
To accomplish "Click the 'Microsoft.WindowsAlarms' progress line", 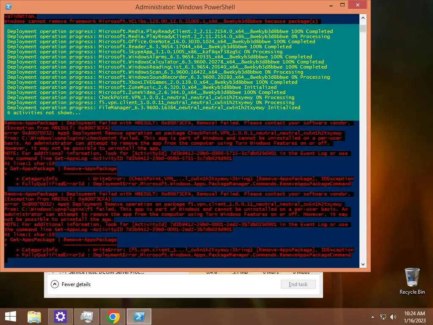I will coord(159,57).
